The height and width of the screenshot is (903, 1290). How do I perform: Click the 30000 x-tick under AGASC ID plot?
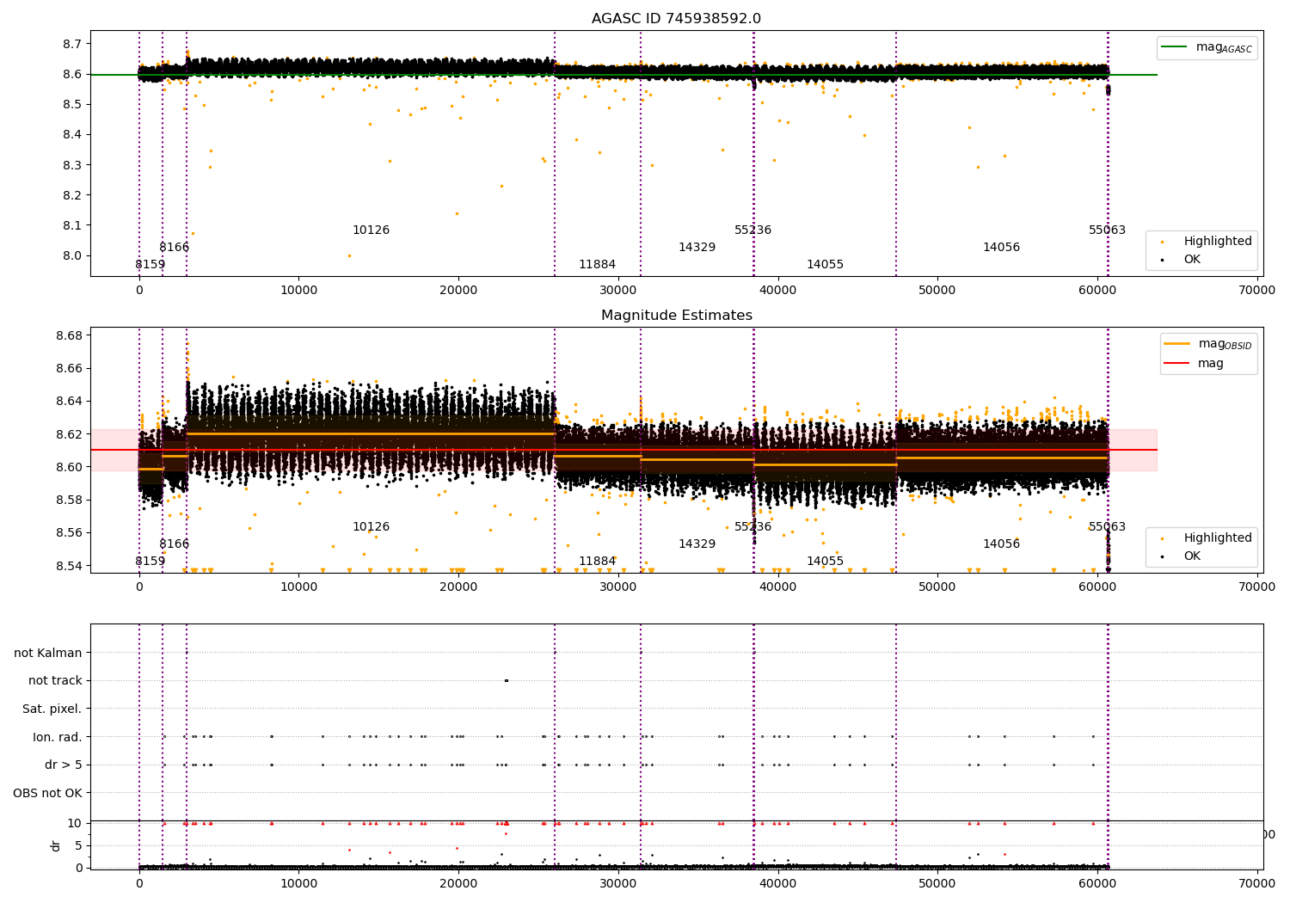(618, 291)
